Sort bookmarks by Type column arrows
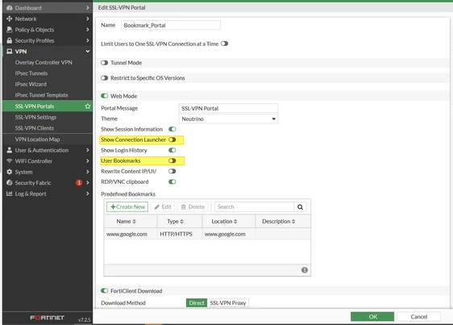Image resolution: width=453 pixels, height=325 pixels. pyautogui.click(x=181, y=222)
